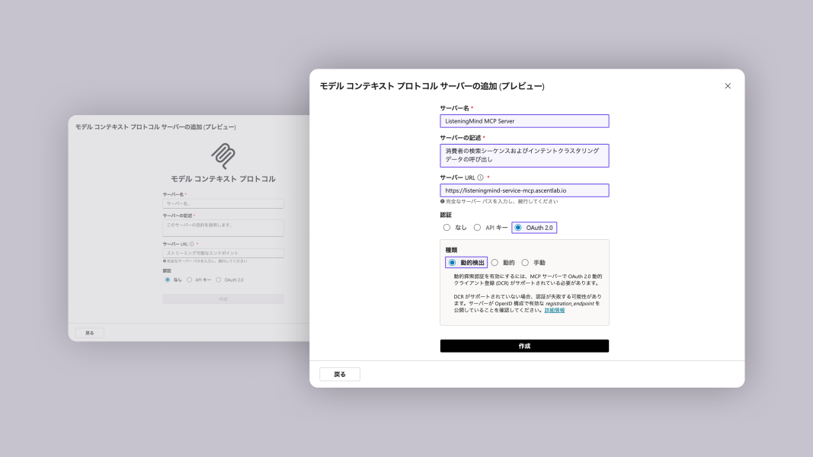813x457 pixels.
Task: Click 戻る to go back
Action: click(x=339, y=373)
